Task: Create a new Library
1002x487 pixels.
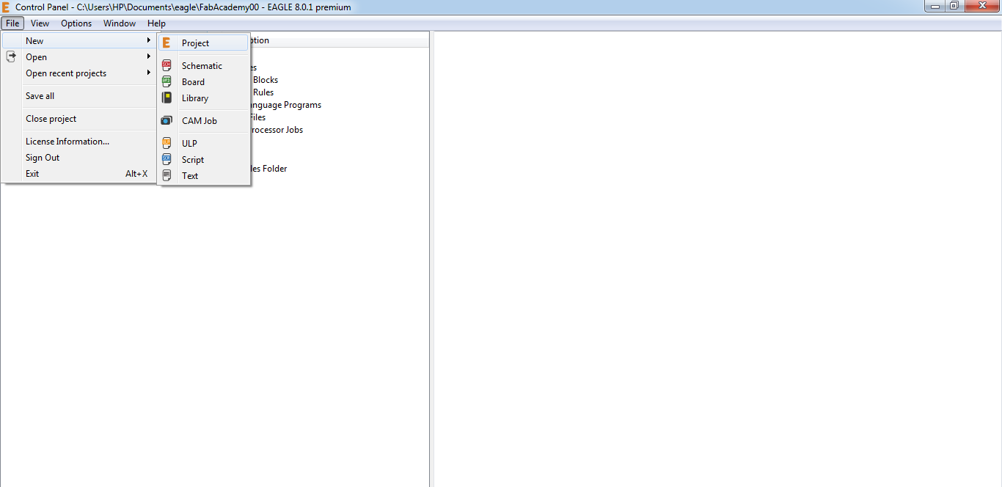Action: 205,98
